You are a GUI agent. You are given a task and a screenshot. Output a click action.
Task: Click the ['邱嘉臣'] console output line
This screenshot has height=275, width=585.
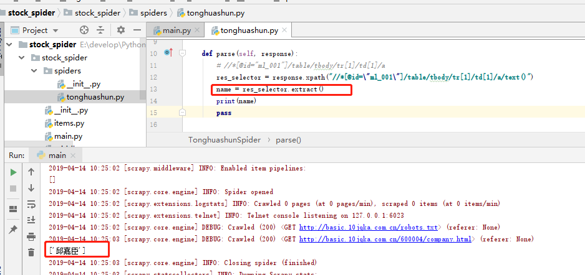pyautogui.click(x=67, y=251)
